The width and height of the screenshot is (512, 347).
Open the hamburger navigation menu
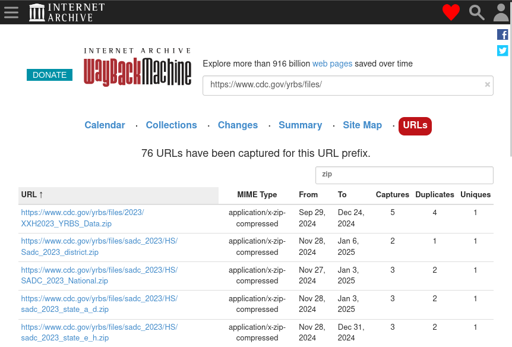pyautogui.click(x=11, y=12)
